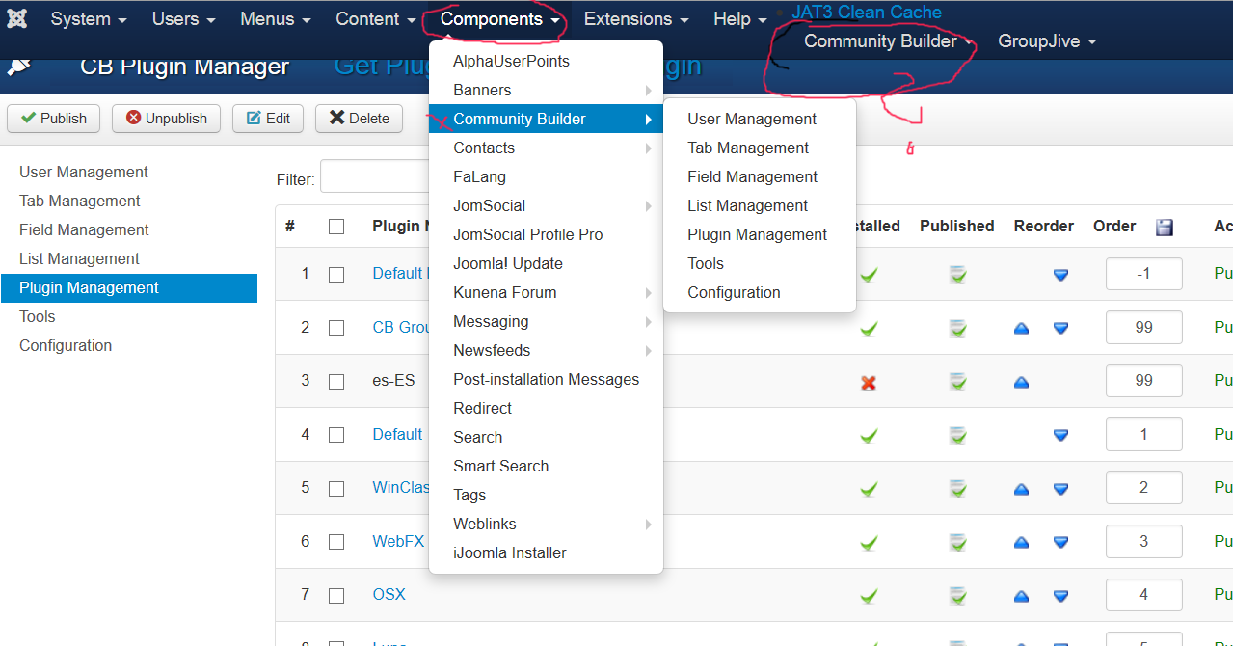This screenshot has width=1233, height=646.
Task: Select the es-ES row checkbox
Action: tap(336, 381)
